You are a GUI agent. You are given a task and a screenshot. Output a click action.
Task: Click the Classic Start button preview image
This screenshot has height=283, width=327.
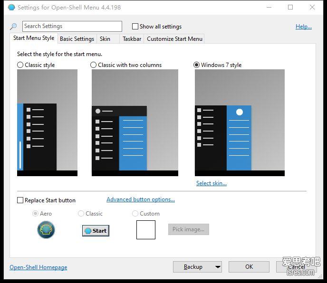point(96,231)
